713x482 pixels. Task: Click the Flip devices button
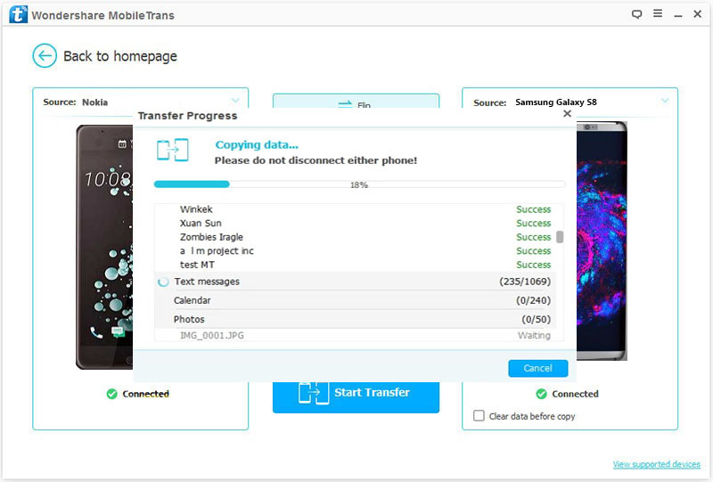point(356,102)
